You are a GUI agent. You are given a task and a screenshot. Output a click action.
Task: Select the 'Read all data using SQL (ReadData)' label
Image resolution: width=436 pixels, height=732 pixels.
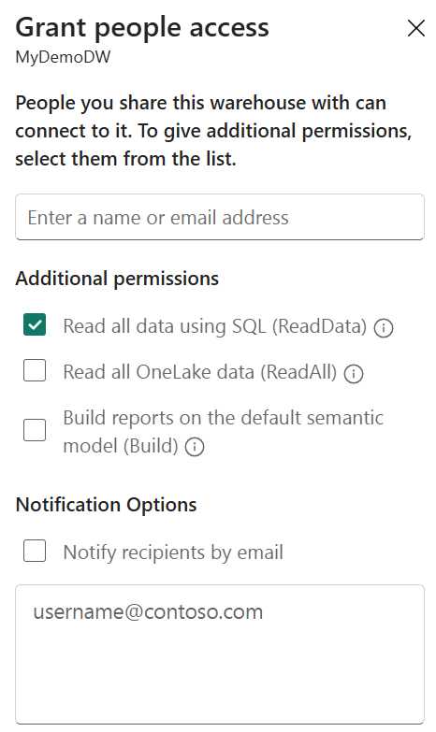point(215,326)
